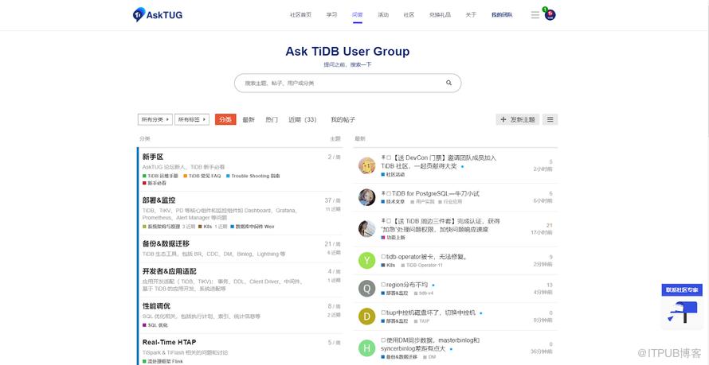Go to 社区首页 in top navigation
Screen dimensions: 709x365
[x=300, y=15]
